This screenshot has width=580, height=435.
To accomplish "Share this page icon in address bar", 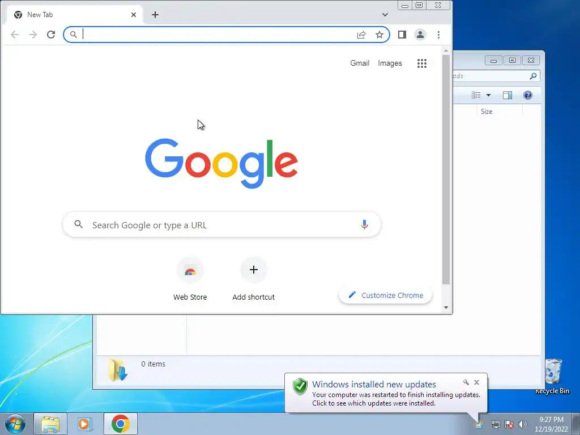I will click(361, 35).
